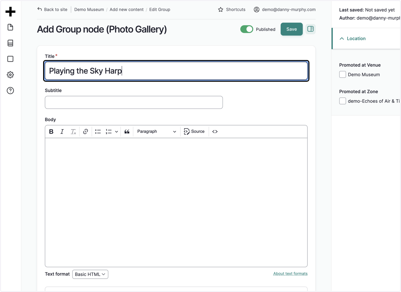Go to Add new content breadcrumb

127,9
